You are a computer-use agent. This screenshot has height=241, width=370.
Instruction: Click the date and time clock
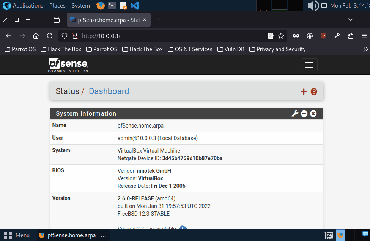(x=350, y=5)
